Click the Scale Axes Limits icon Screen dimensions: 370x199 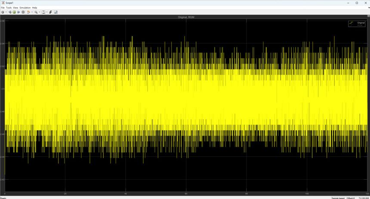point(43,12)
